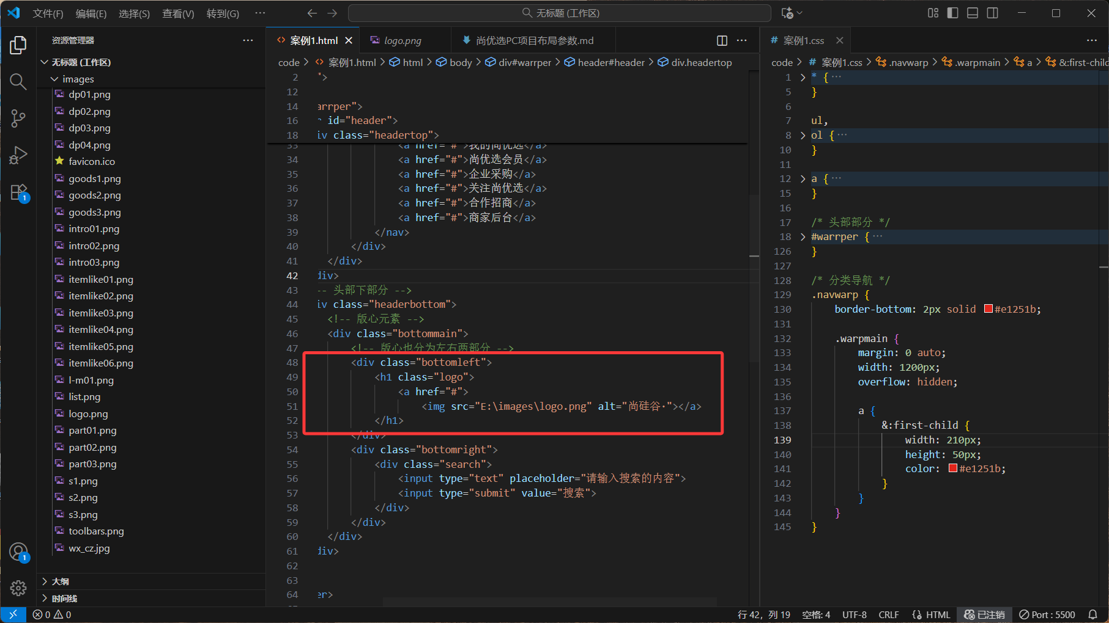Viewport: 1109px width, 623px height.
Task: Open the Extensions view
Action: coord(18,192)
